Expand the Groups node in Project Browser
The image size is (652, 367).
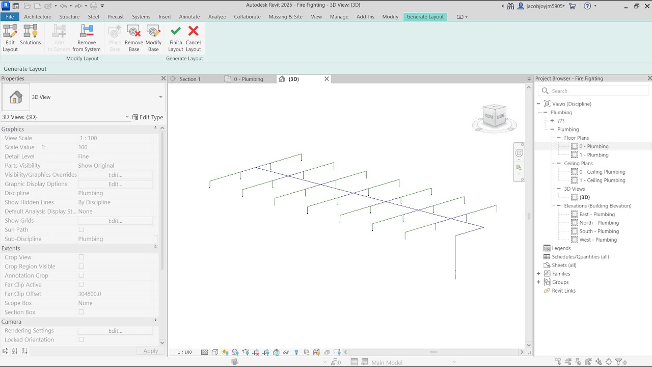pos(538,282)
